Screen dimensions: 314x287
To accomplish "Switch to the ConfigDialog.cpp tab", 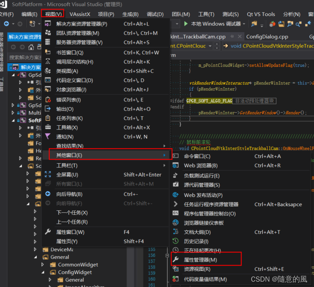I will 267,37.
